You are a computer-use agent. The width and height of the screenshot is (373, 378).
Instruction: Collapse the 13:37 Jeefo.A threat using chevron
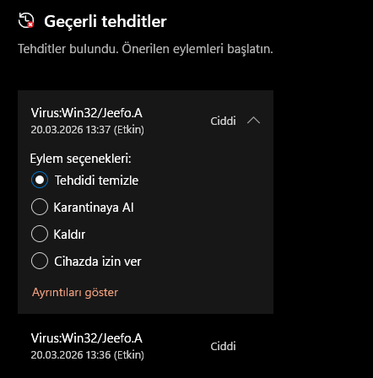coord(253,121)
